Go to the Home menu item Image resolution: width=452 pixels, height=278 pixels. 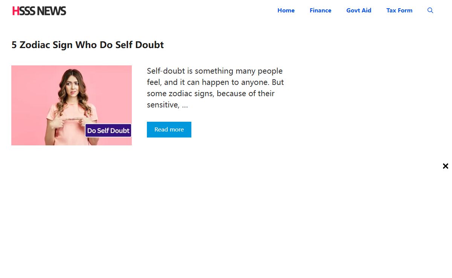(x=286, y=11)
